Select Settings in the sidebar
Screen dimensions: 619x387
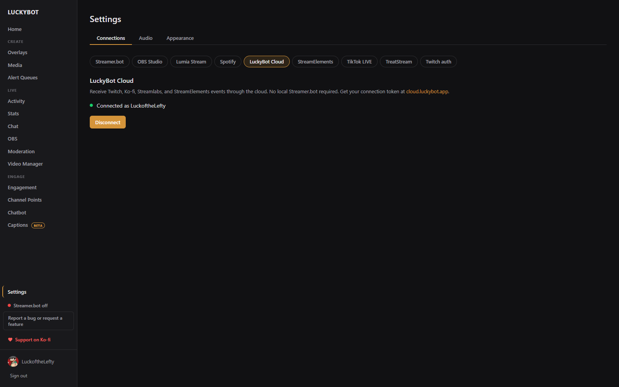click(17, 292)
